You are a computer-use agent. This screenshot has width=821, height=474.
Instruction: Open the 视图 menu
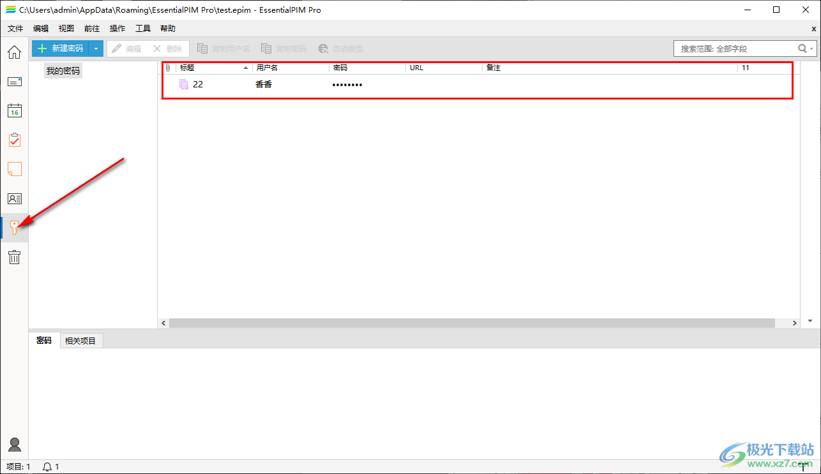point(66,29)
